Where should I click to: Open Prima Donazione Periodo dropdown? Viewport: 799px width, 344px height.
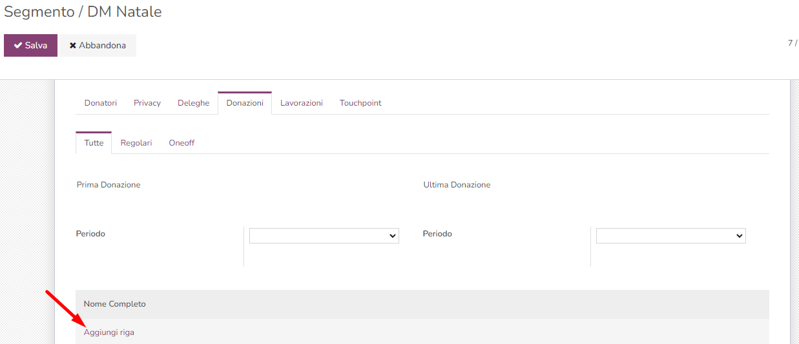point(324,236)
